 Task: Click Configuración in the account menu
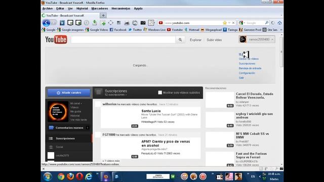click(x=247, y=73)
